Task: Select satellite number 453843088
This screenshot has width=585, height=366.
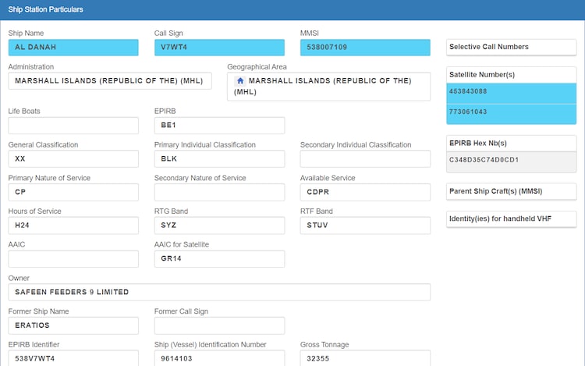Action: [x=511, y=92]
